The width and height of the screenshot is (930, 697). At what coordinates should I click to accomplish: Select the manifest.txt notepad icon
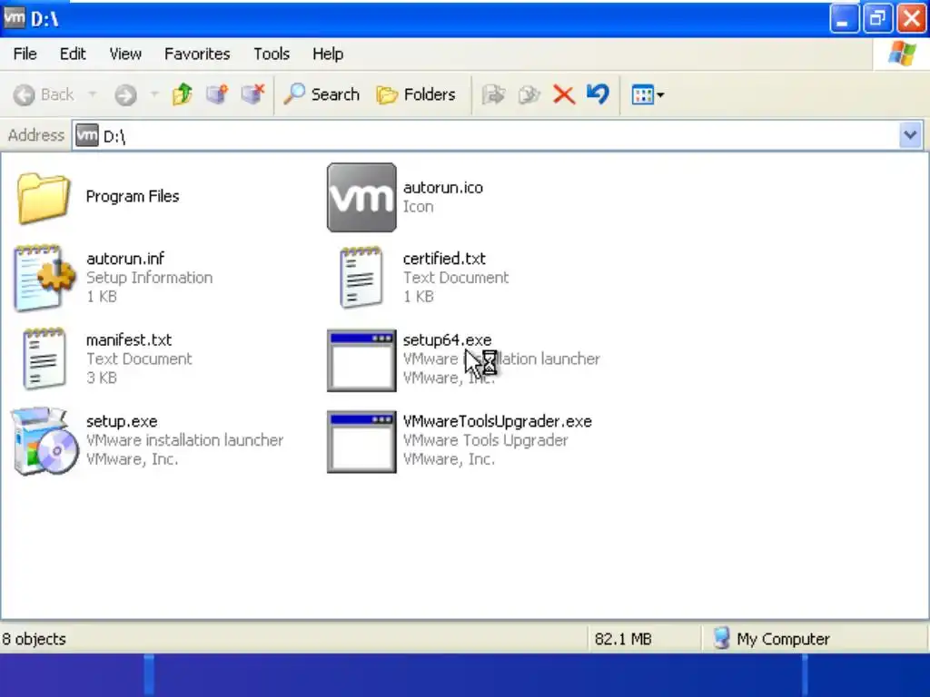tap(45, 358)
